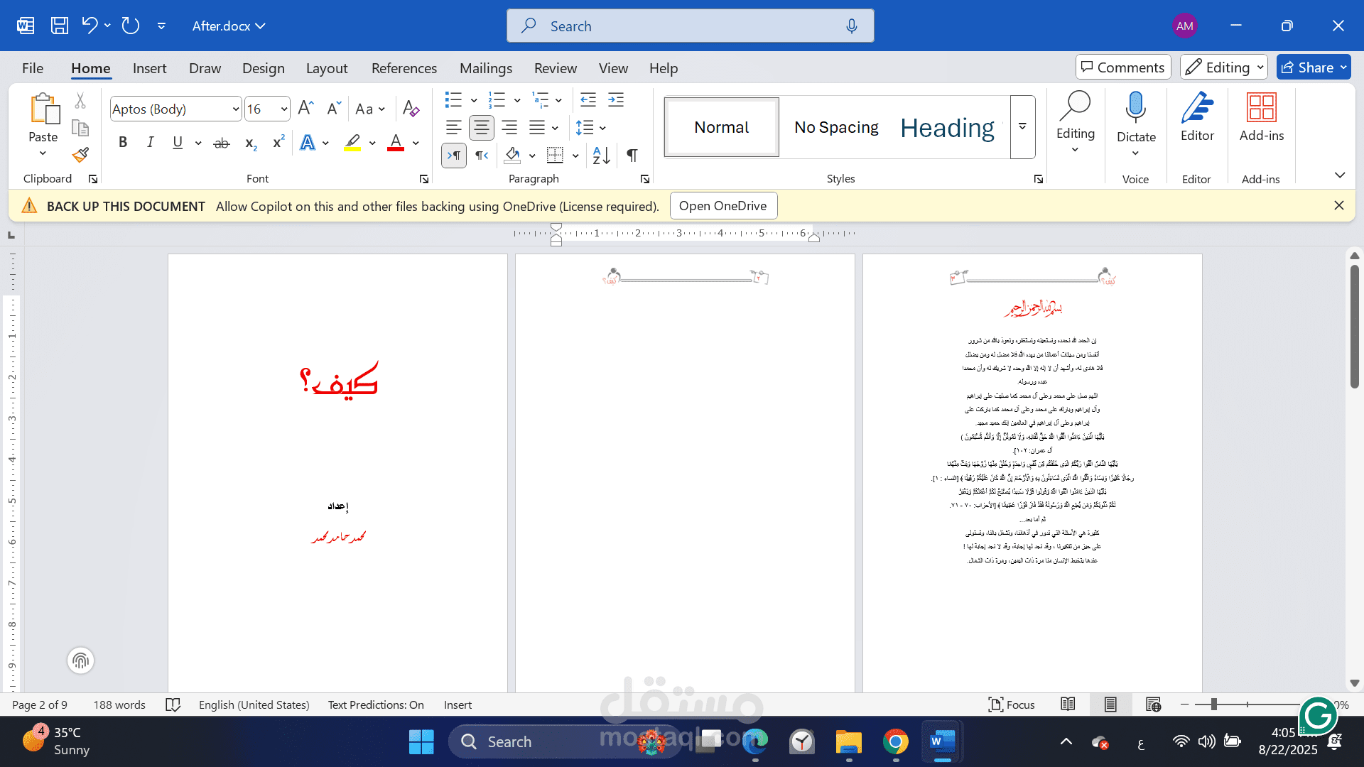
Task: Open the References tab
Action: click(404, 68)
